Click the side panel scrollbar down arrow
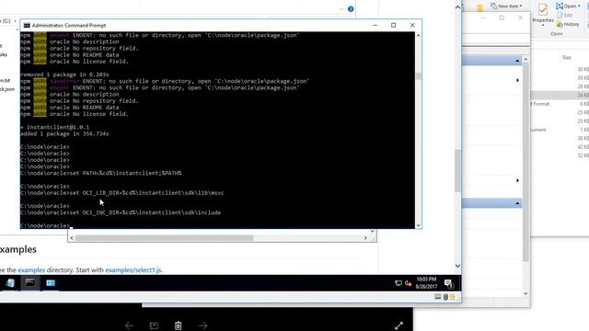 click(525, 293)
